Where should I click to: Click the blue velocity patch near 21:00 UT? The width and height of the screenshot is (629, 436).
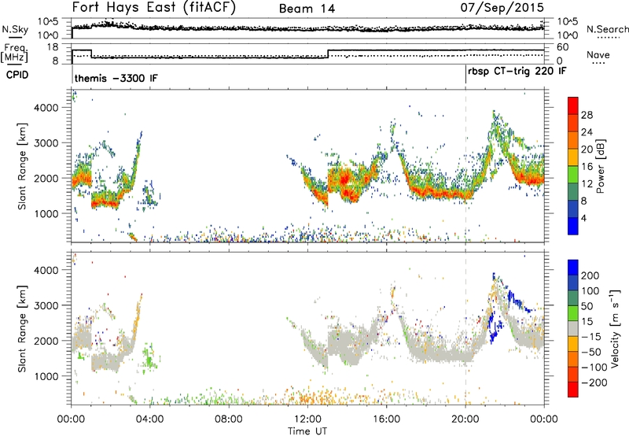pos(494,327)
